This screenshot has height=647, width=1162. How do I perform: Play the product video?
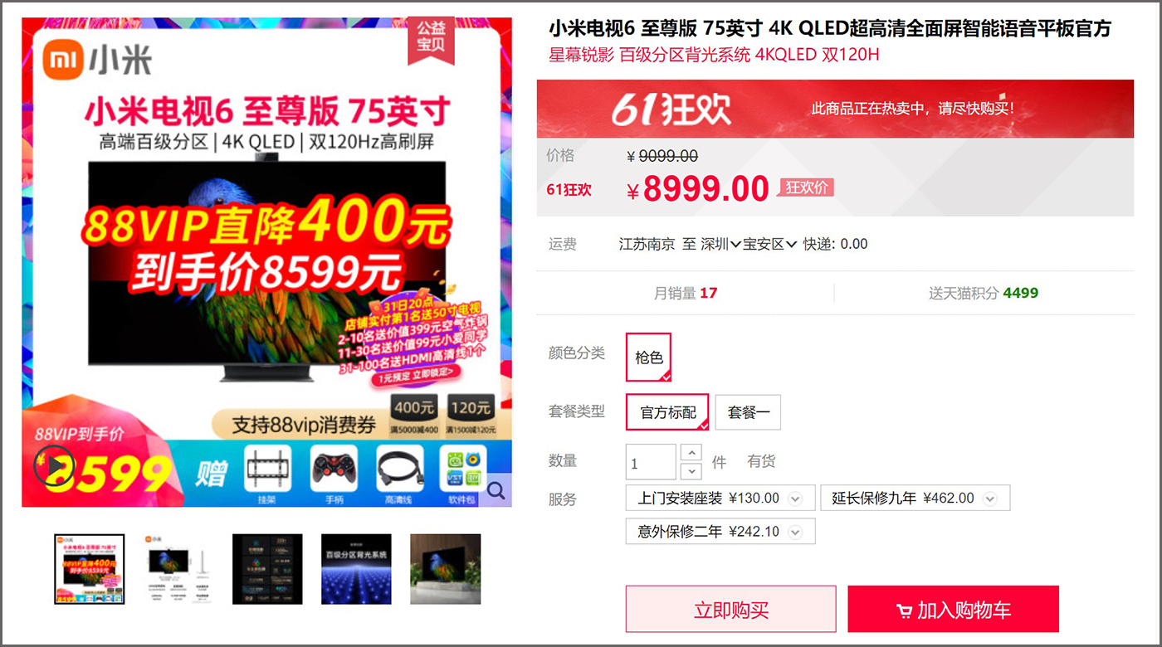pos(55,468)
